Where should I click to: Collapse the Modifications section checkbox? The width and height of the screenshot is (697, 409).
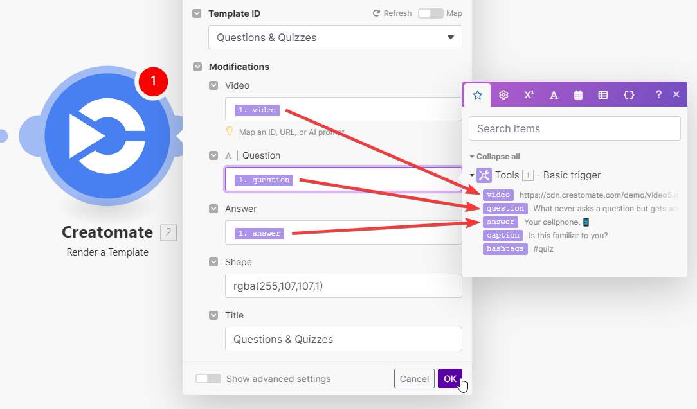197,67
